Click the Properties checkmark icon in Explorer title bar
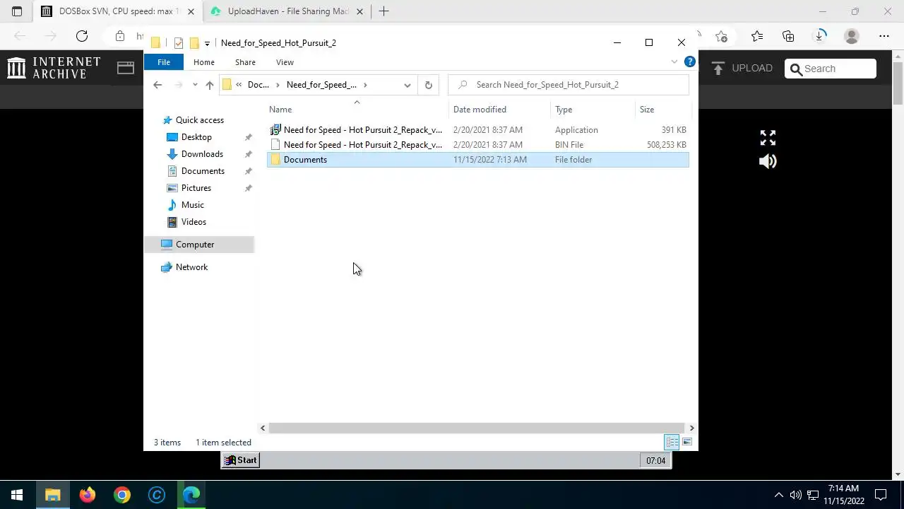 coord(178,43)
